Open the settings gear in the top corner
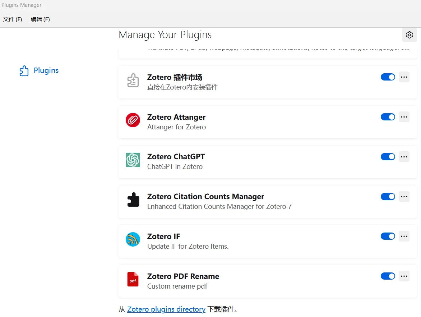The width and height of the screenshot is (421, 317). tap(409, 35)
